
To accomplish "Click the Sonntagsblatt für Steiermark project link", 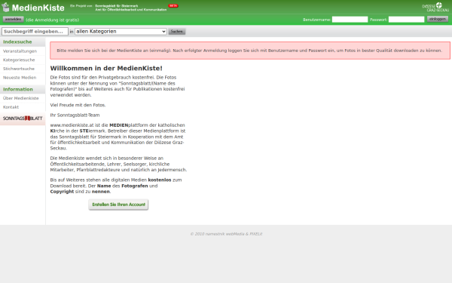I will point(117,6).
